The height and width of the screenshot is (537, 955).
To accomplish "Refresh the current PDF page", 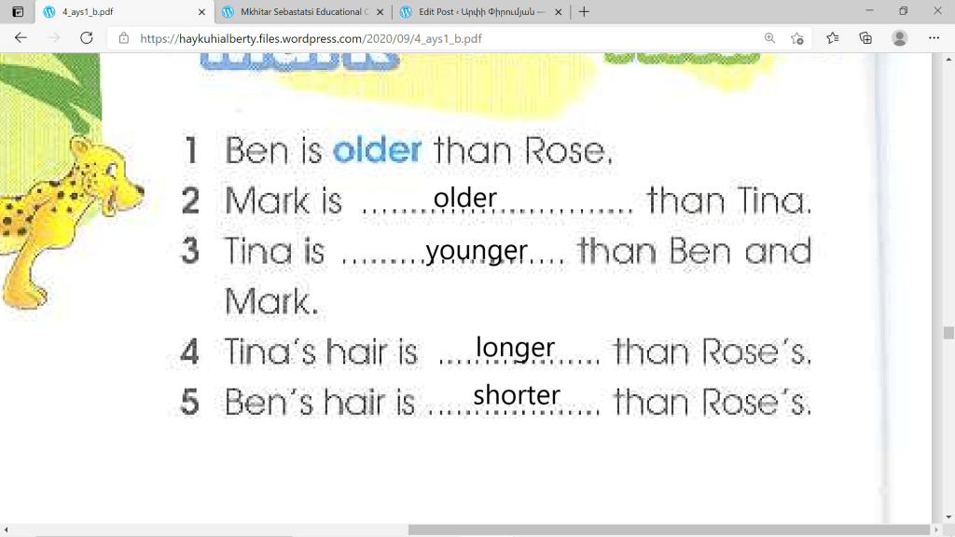I will pyautogui.click(x=86, y=38).
